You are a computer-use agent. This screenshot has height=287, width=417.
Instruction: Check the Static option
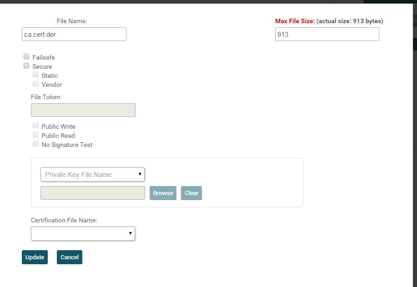pyautogui.click(x=35, y=75)
